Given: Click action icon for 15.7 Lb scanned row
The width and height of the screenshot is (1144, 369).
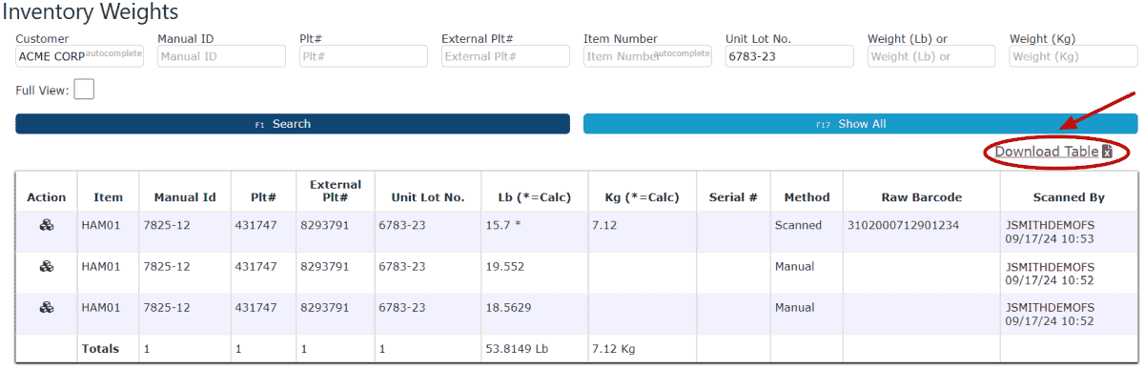Looking at the screenshot, I should (46, 226).
